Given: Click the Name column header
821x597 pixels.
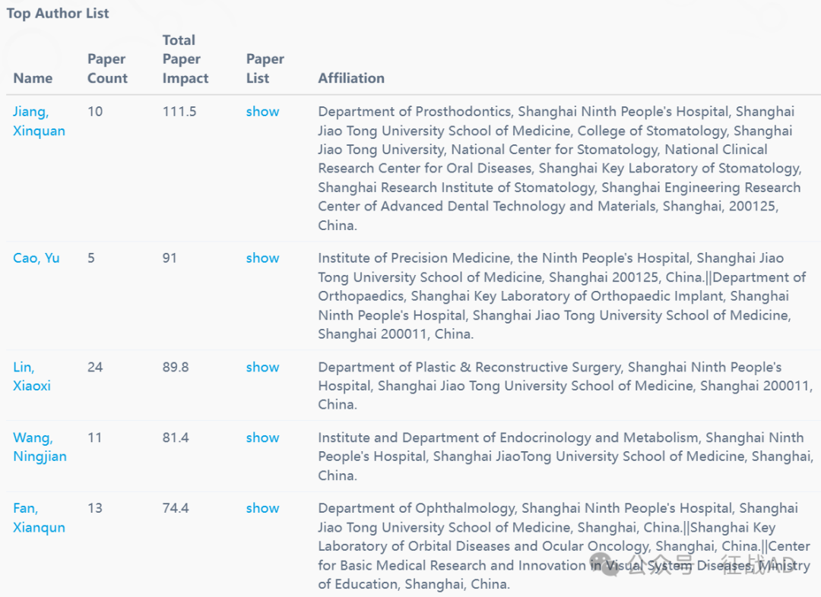Looking at the screenshot, I should pos(33,78).
